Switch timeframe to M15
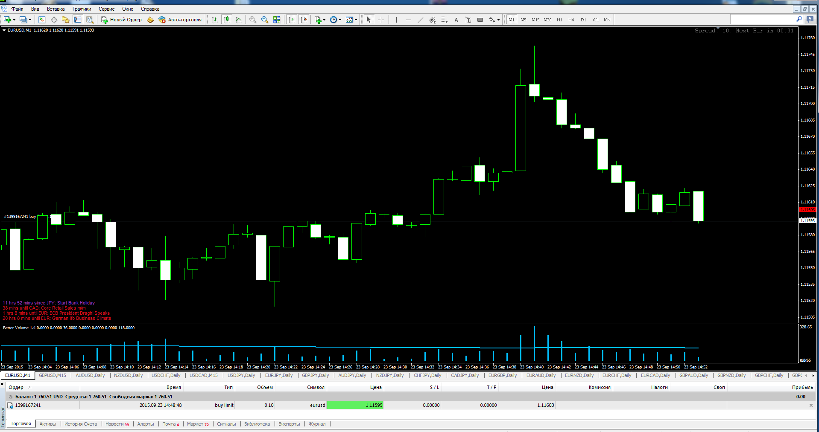 535,20
